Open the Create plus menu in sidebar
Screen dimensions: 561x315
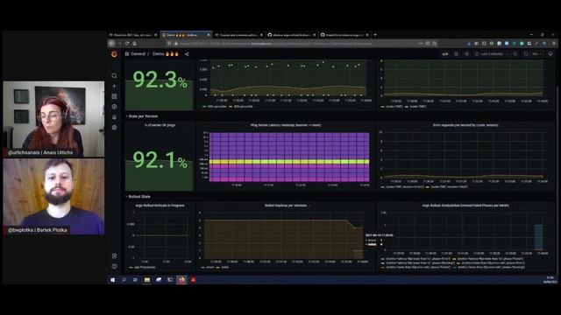[114, 86]
